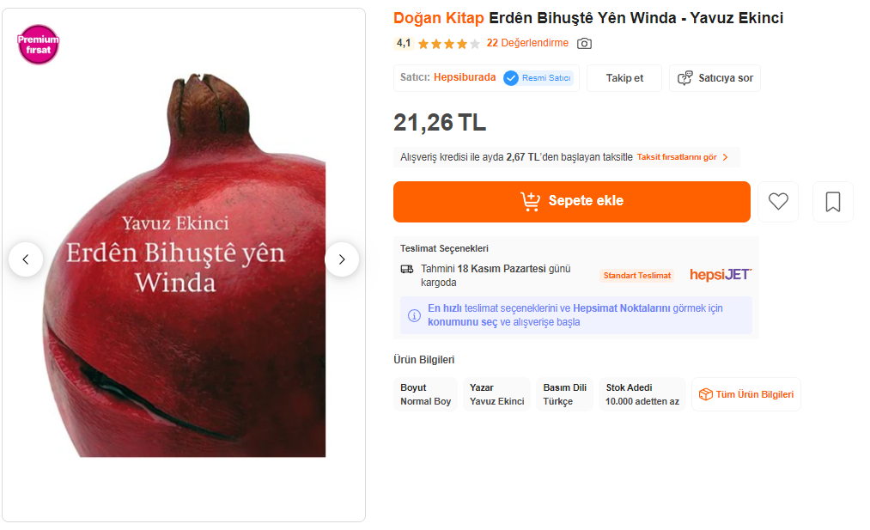Show previous product image with left arrow
The width and height of the screenshot is (870, 530).
pyautogui.click(x=26, y=259)
